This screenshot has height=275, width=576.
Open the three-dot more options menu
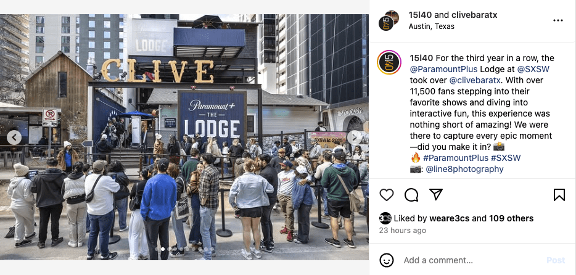tap(557, 20)
